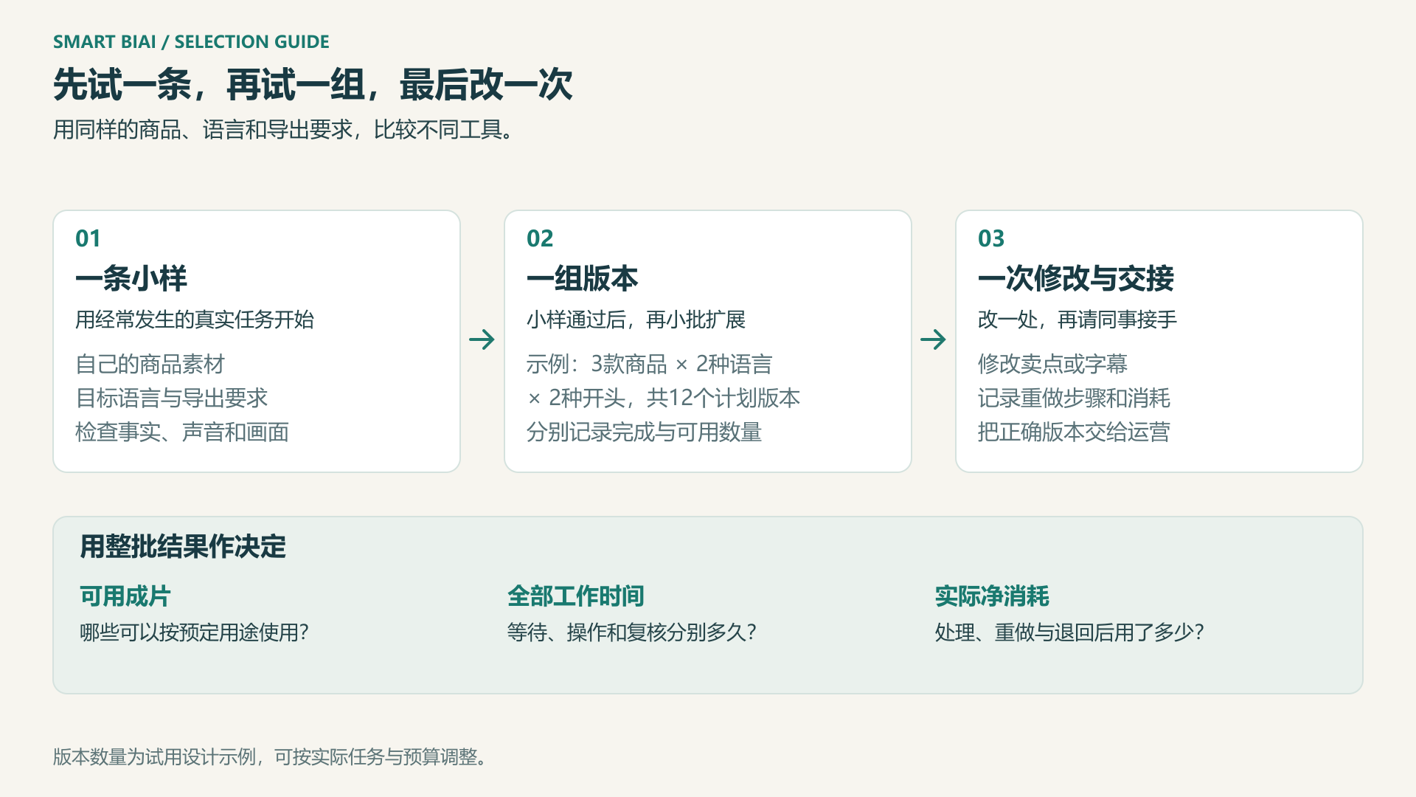Click the line '× 2种开头，共12个计划版本'
The width and height of the screenshot is (1416, 797).
pyautogui.click(x=664, y=398)
